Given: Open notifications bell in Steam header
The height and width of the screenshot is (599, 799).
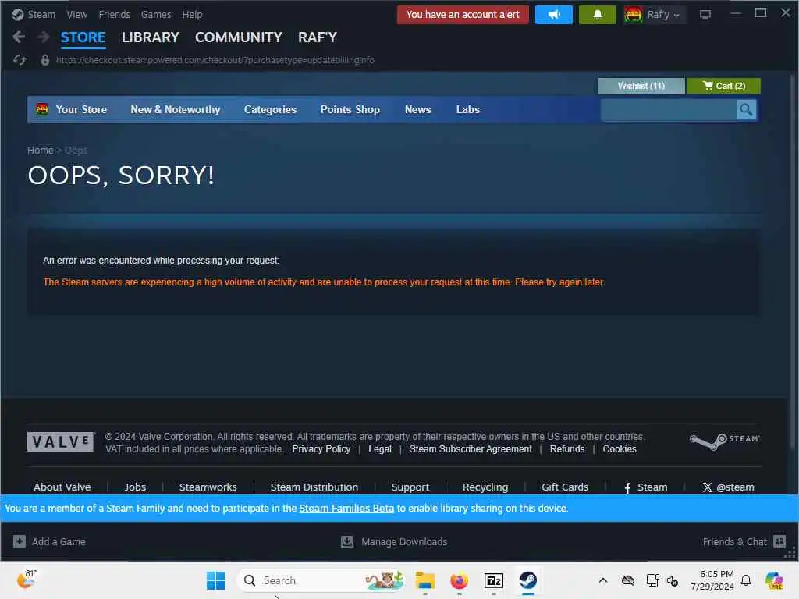Looking at the screenshot, I should click(x=597, y=15).
